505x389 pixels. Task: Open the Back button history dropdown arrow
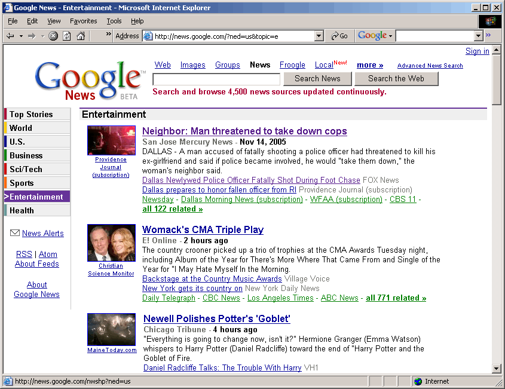(x=22, y=36)
